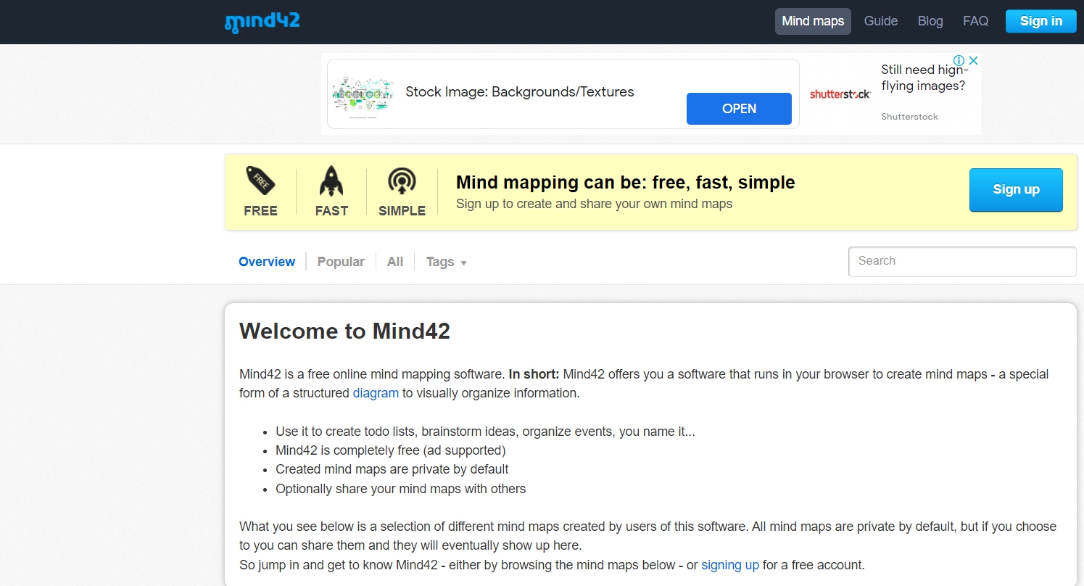Click the Sign up button
The width and height of the screenshot is (1084, 586).
(x=1016, y=190)
